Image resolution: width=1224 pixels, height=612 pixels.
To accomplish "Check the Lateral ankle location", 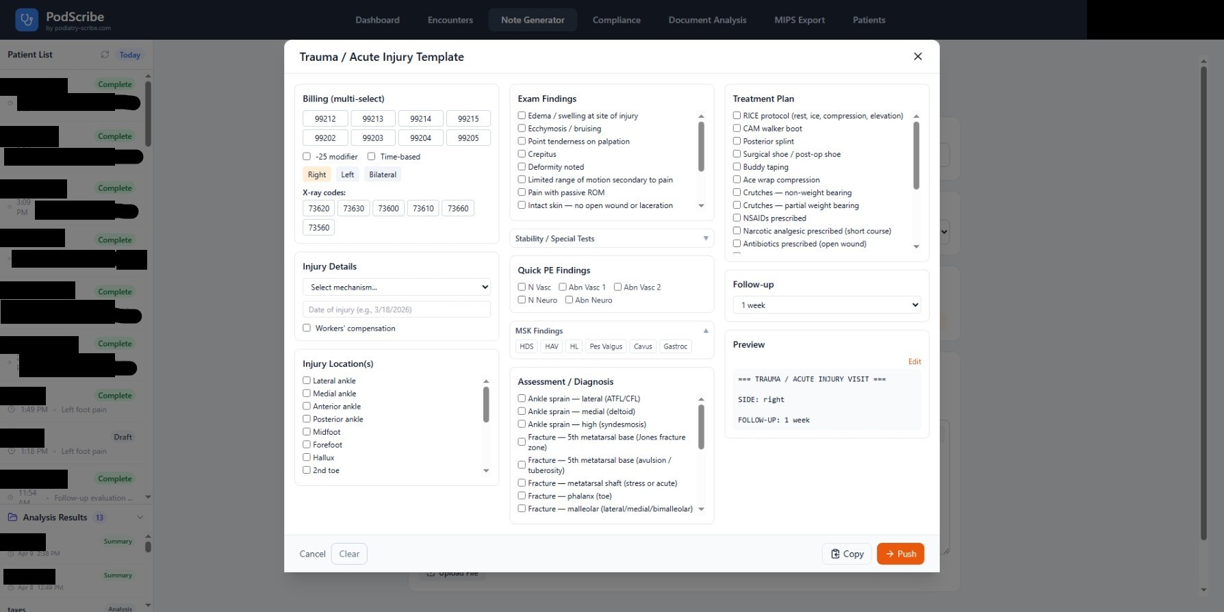I will (307, 381).
